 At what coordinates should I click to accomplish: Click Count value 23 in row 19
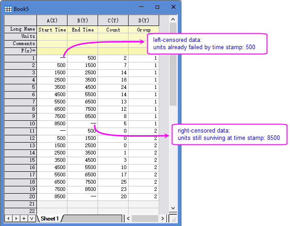pyautogui.click(x=113, y=189)
